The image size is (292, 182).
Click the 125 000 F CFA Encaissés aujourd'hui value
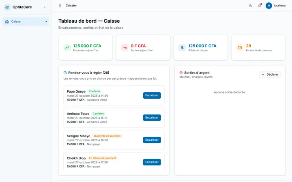coord(87,46)
